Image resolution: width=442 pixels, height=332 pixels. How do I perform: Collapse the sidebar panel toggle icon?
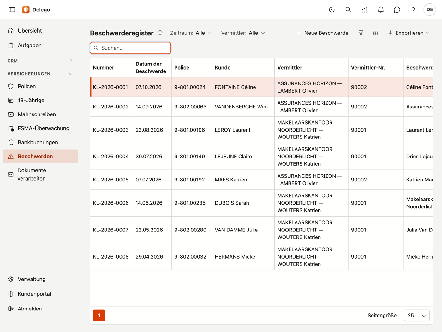(12, 9)
